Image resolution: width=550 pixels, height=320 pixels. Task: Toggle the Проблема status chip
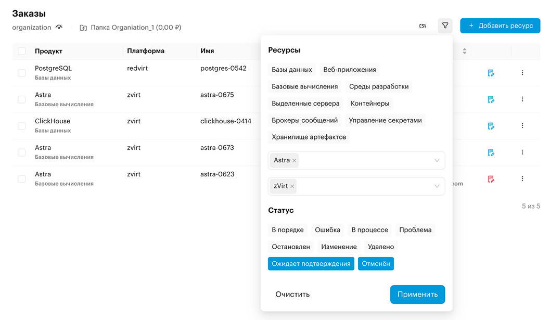tap(415, 230)
